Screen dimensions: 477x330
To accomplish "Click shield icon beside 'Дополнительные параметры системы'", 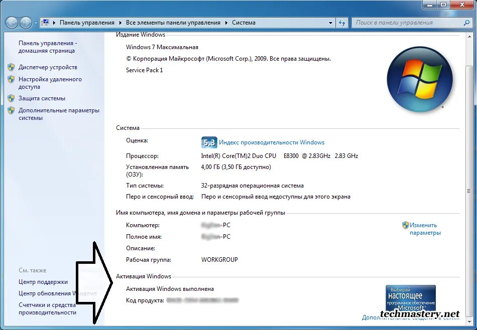I will click(11, 110).
